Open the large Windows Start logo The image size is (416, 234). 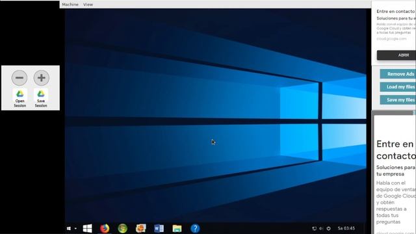click(x=87, y=228)
